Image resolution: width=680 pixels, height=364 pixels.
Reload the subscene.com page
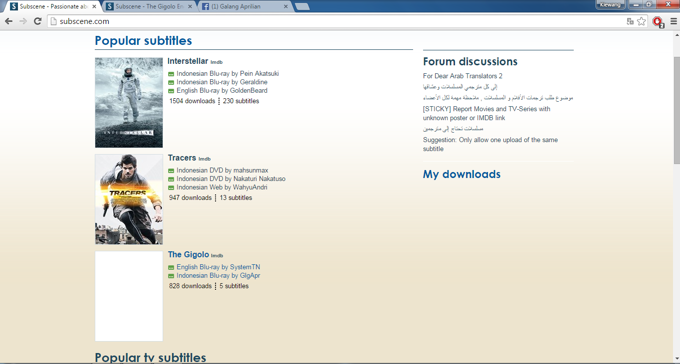coord(37,21)
